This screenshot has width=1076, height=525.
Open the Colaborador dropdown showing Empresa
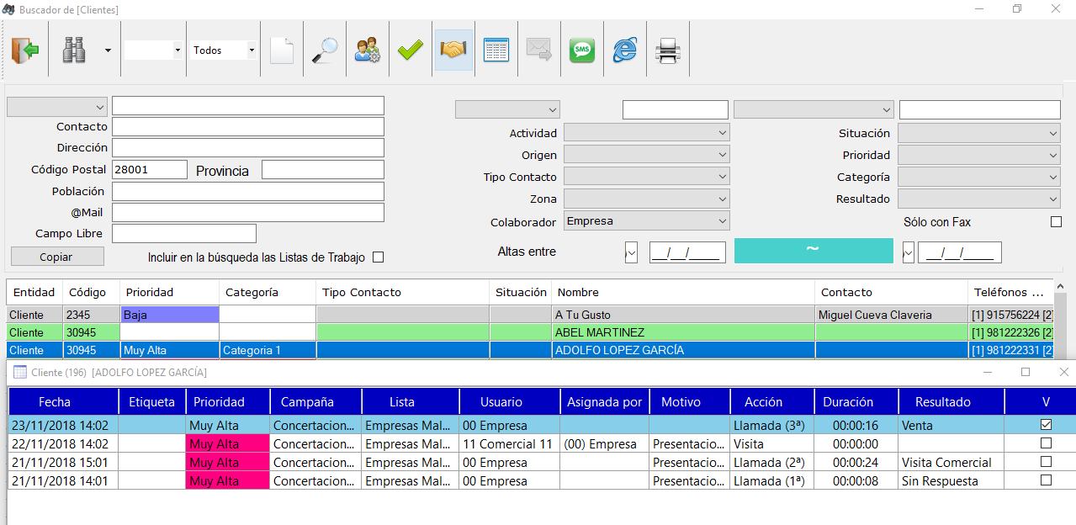[646, 221]
